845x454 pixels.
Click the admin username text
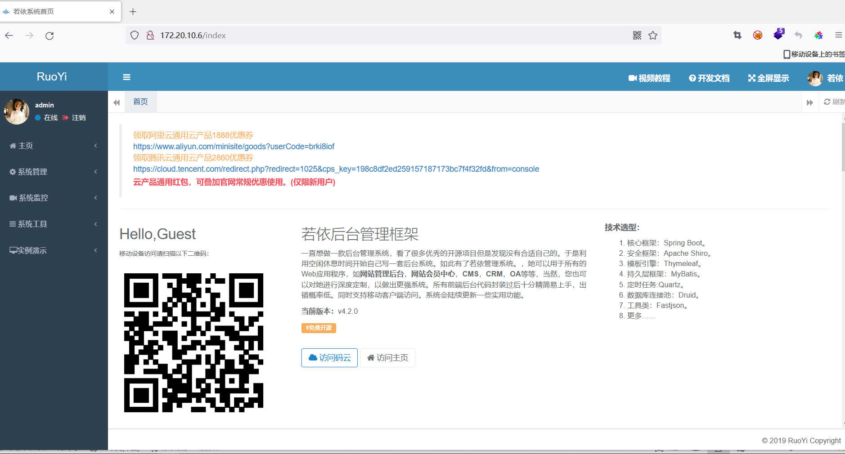click(45, 105)
